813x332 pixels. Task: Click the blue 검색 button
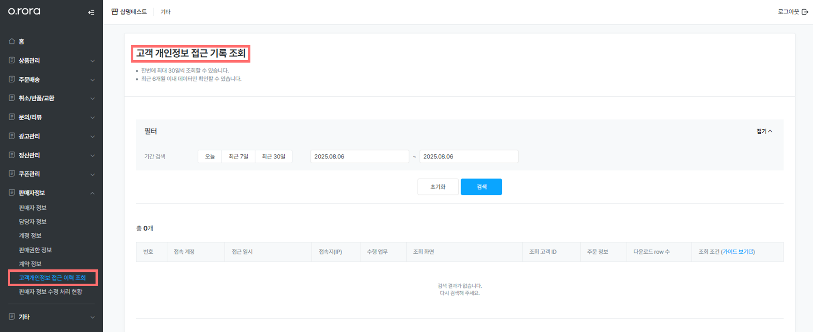click(481, 187)
